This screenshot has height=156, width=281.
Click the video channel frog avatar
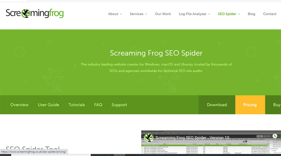click(149, 138)
